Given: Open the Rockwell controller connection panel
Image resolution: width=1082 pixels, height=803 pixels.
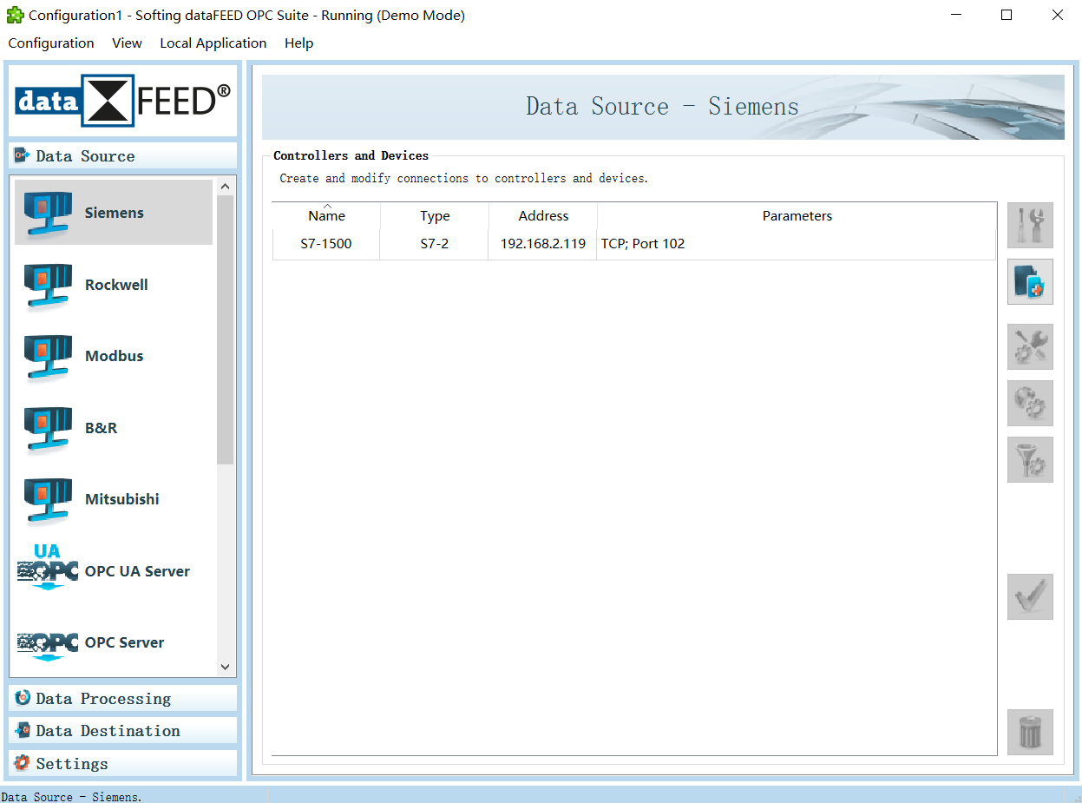Looking at the screenshot, I should (113, 284).
